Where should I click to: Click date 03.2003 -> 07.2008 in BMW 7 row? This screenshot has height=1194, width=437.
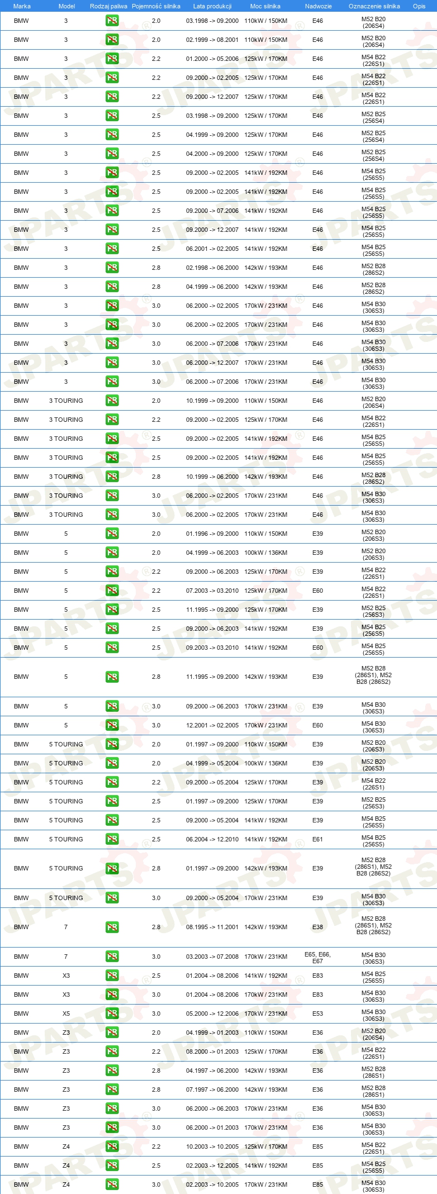click(x=212, y=957)
